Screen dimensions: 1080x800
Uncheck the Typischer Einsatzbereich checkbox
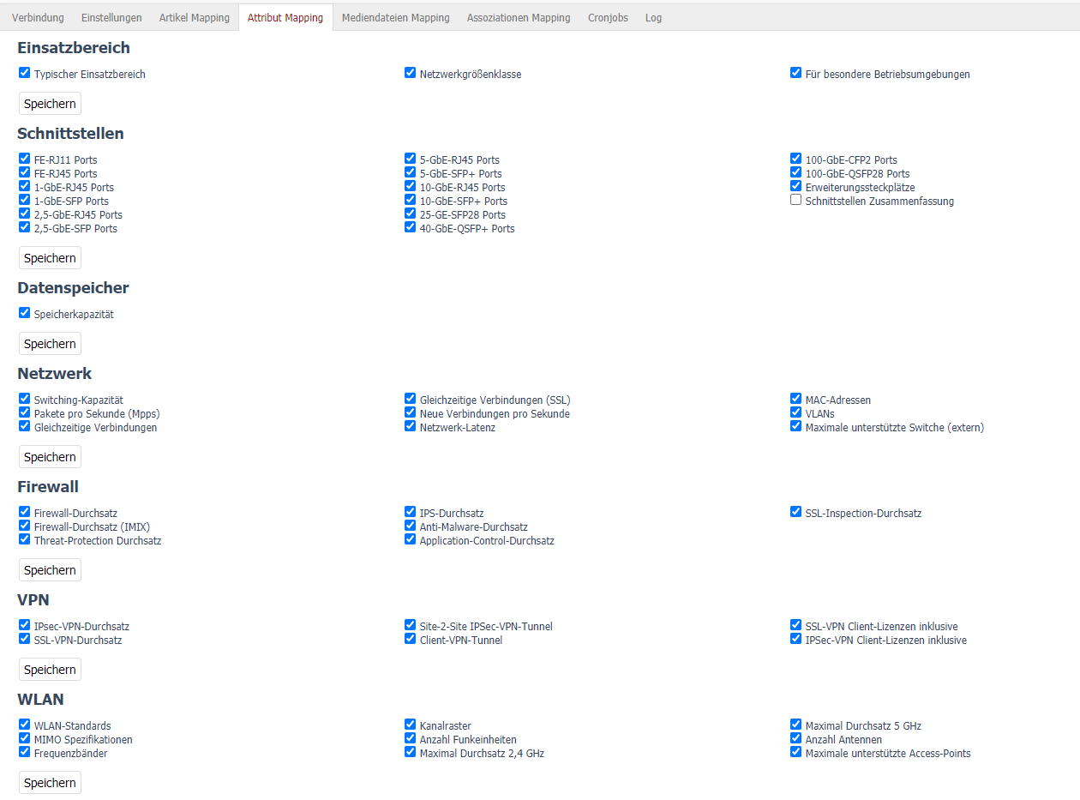(24, 73)
